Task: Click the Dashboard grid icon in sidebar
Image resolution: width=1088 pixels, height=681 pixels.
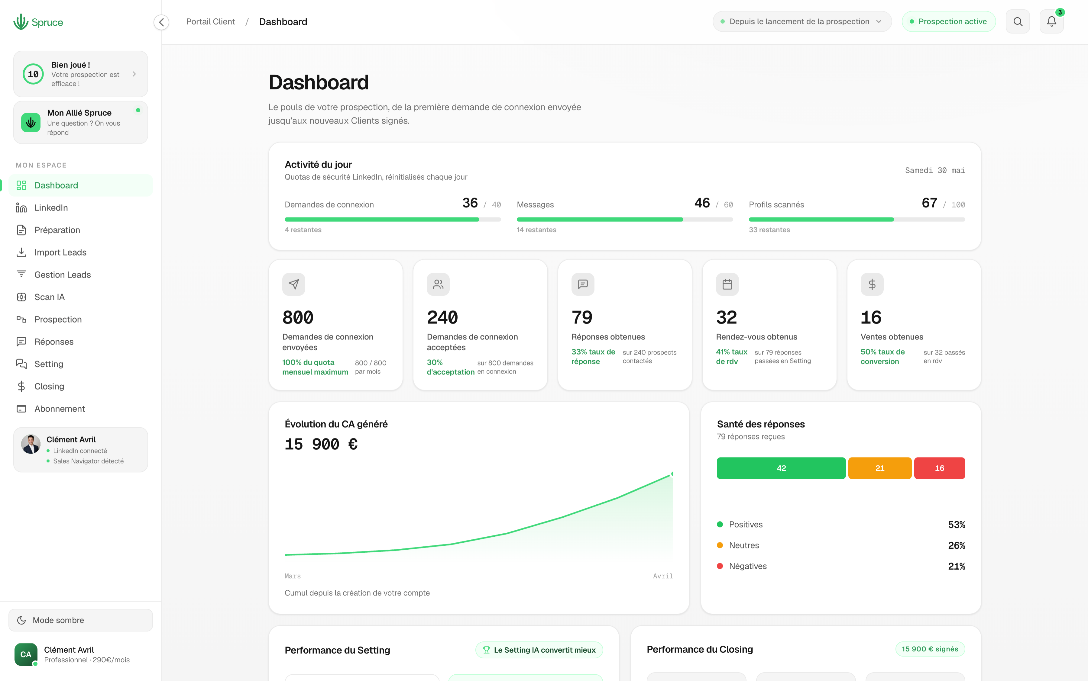Action: point(21,185)
